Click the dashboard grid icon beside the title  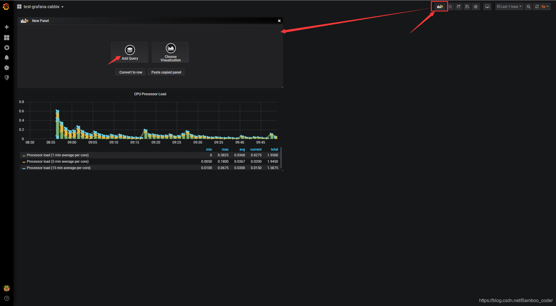coord(19,6)
